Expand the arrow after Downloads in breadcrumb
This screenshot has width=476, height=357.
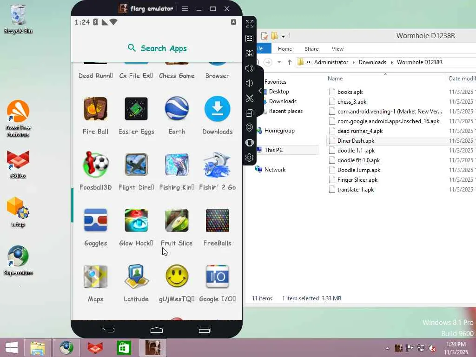click(391, 62)
